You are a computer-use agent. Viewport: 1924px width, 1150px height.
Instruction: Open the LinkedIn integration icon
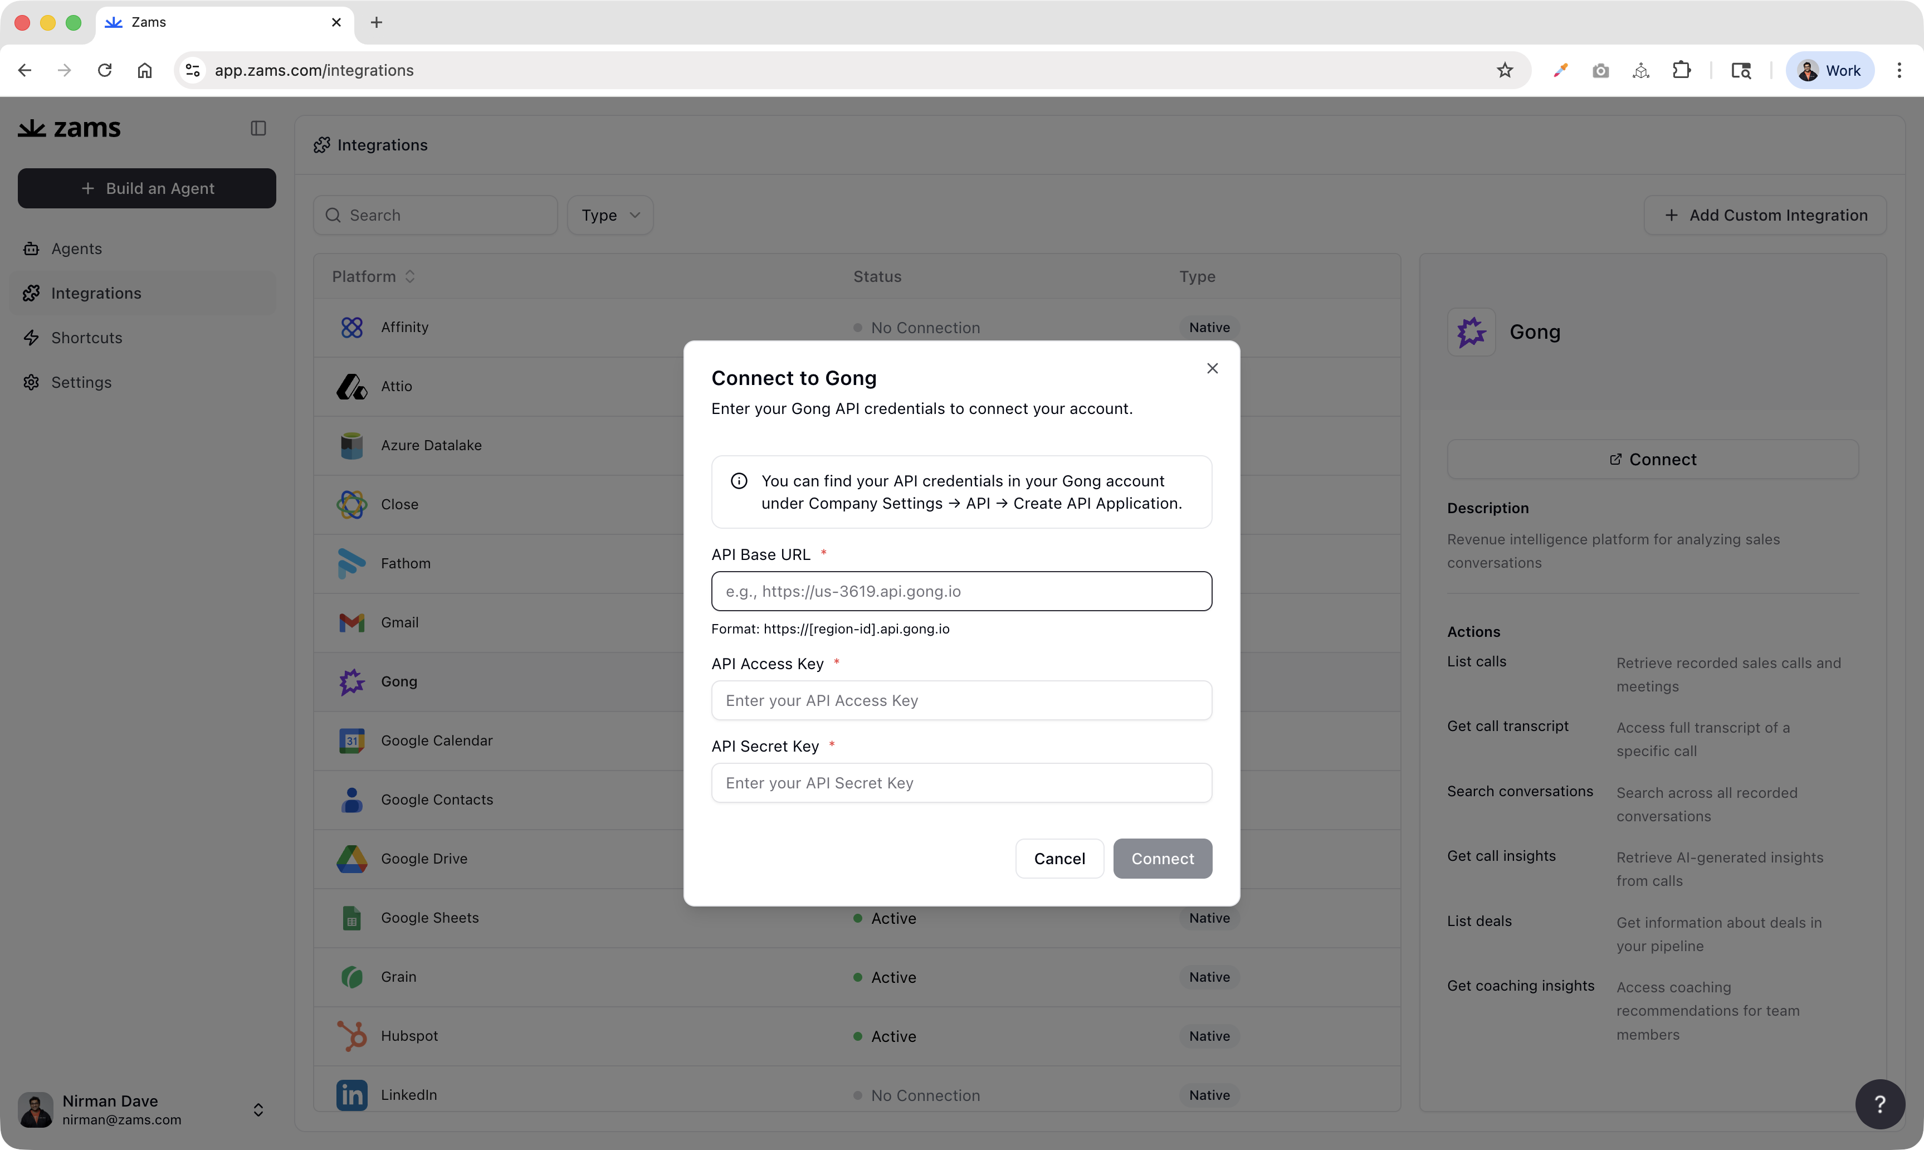351,1095
